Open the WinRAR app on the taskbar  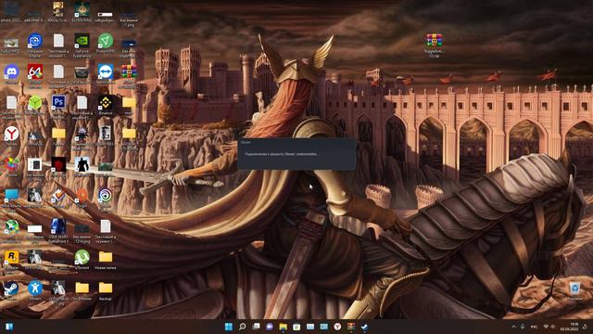[351, 327]
